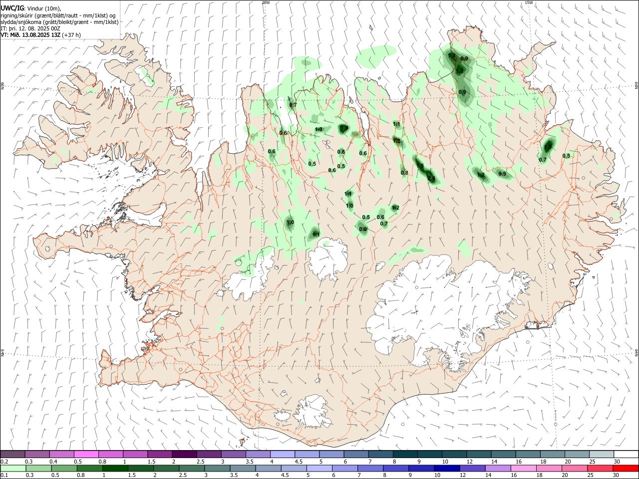Viewport: 639px width, 479px height.
Task: Select the dark mauve 0.2–0.3 snow swatch
Action: (13, 454)
